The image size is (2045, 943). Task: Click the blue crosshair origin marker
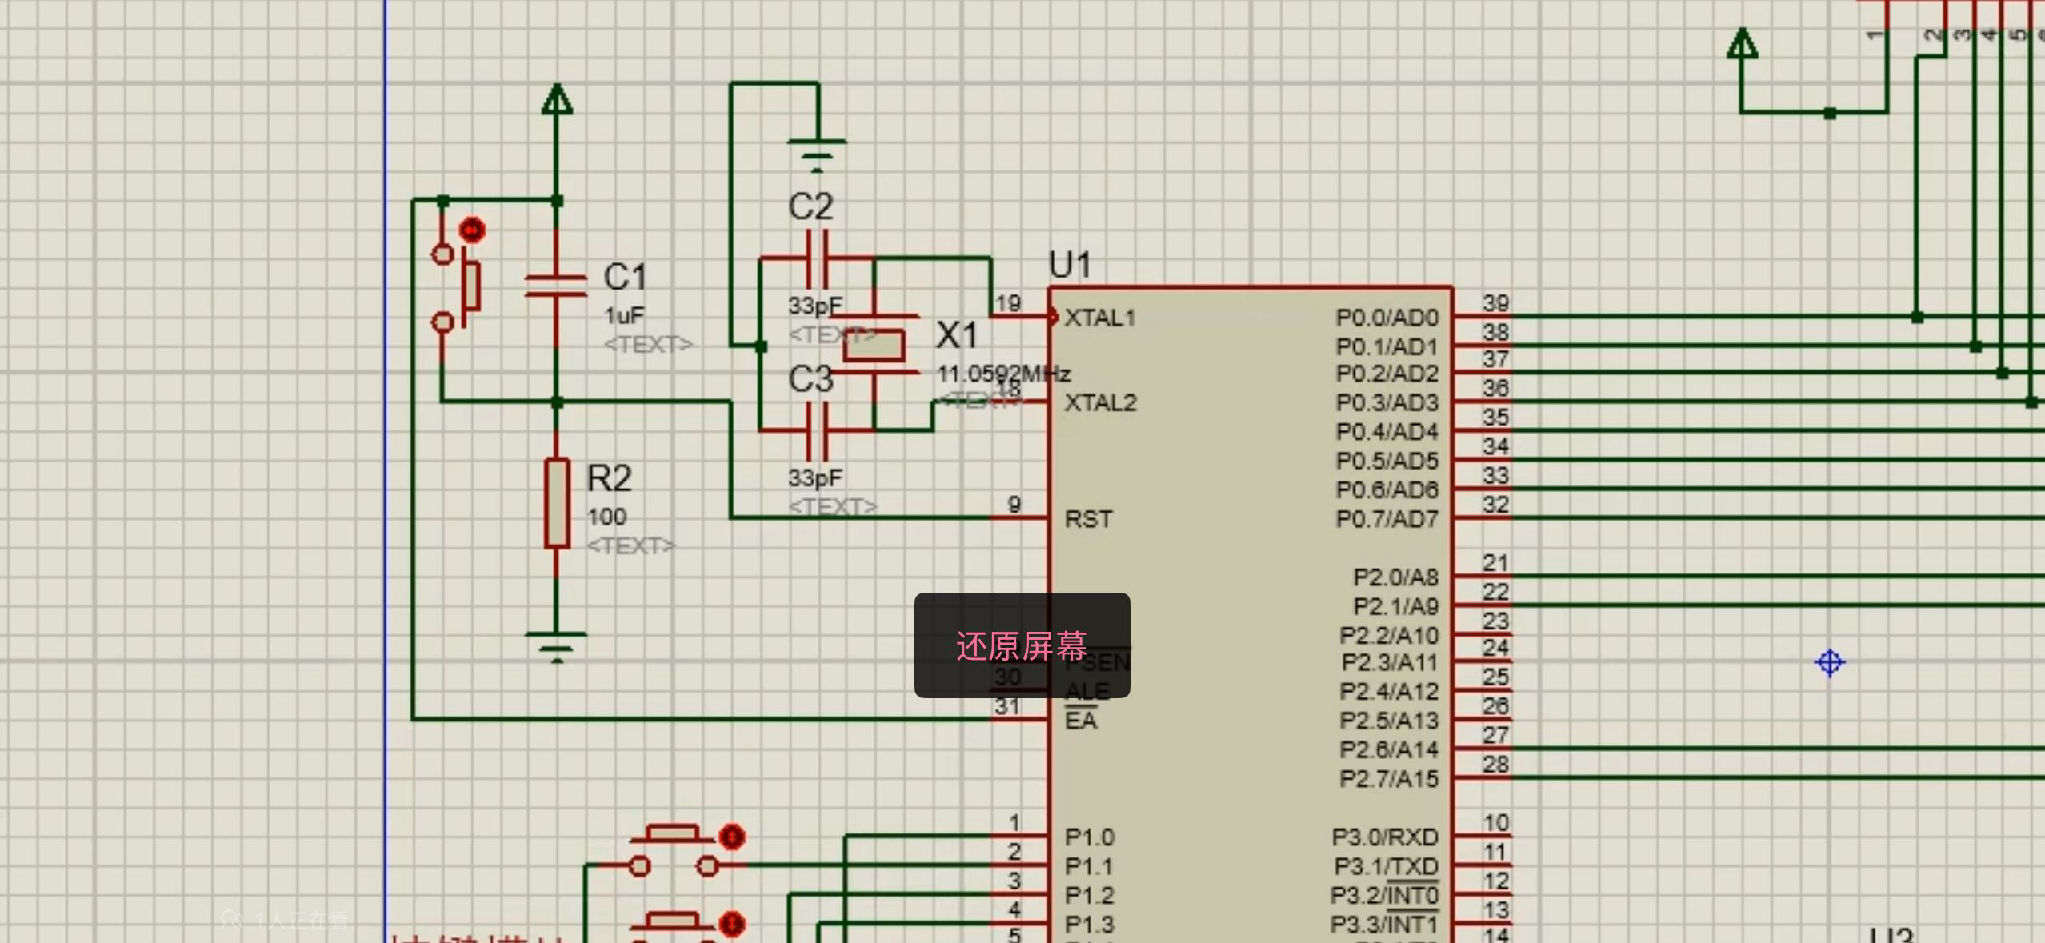click(1829, 662)
